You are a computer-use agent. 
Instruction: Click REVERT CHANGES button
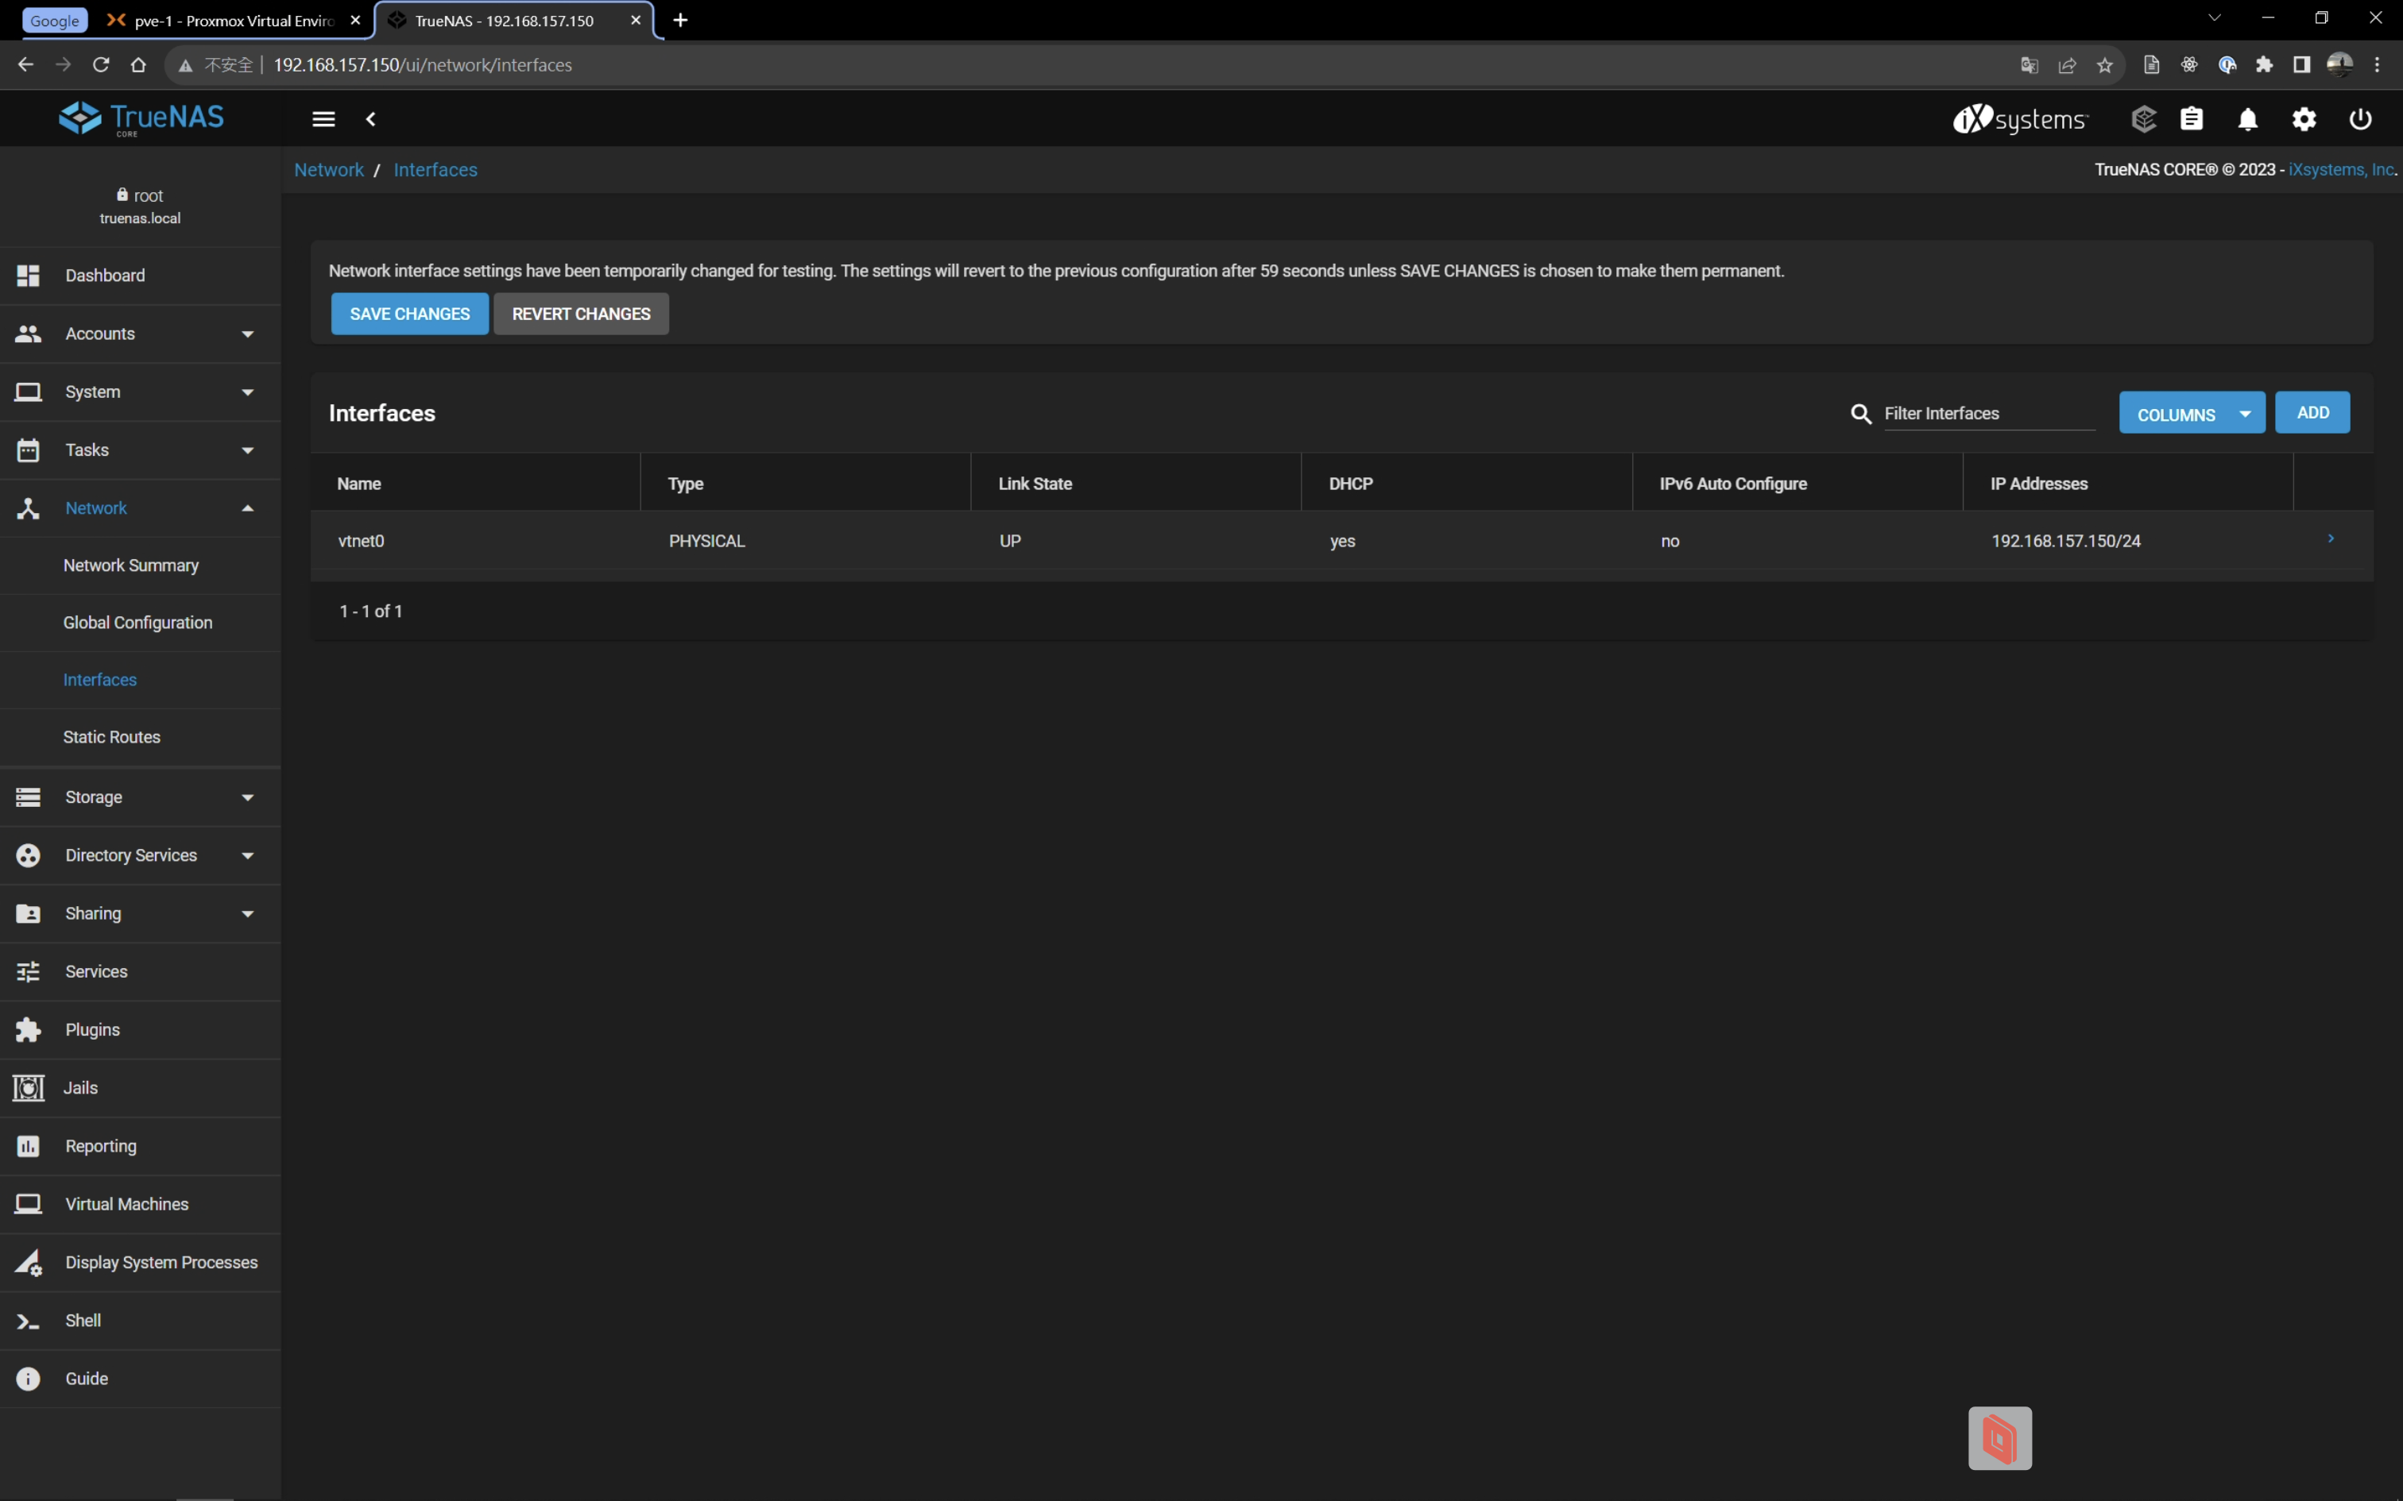(x=581, y=314)
